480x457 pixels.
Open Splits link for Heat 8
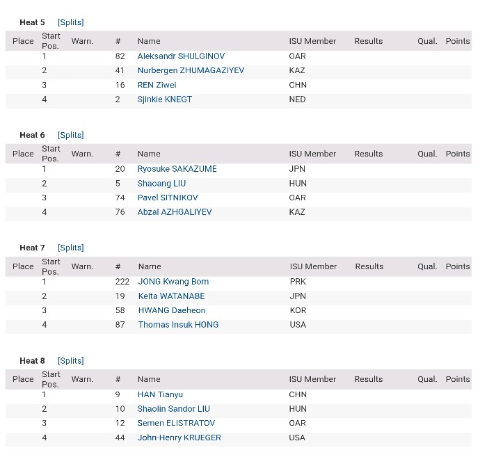click(71, 360)
